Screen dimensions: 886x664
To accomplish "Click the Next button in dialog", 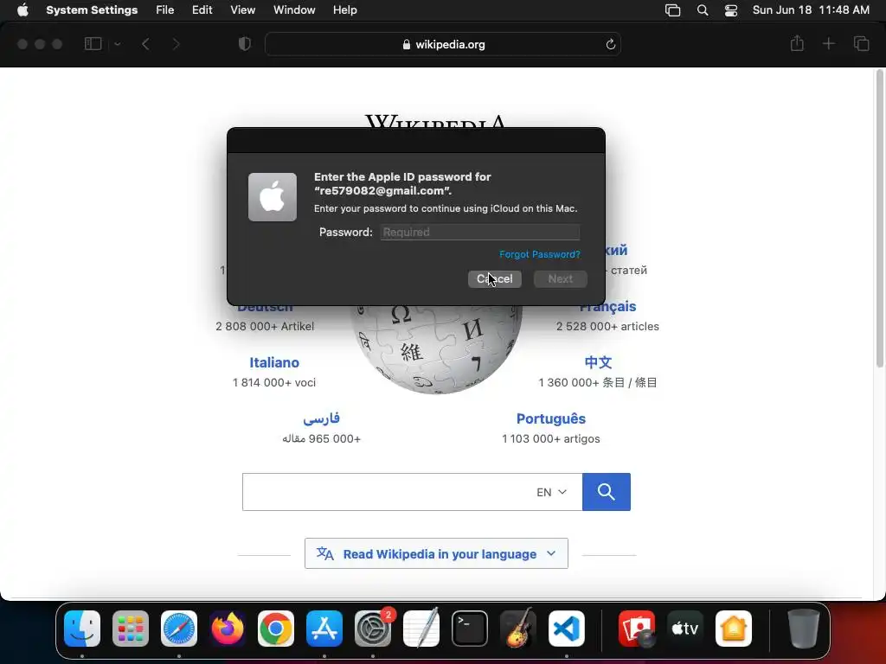I will pyautogui.click(x=560, y=279).
